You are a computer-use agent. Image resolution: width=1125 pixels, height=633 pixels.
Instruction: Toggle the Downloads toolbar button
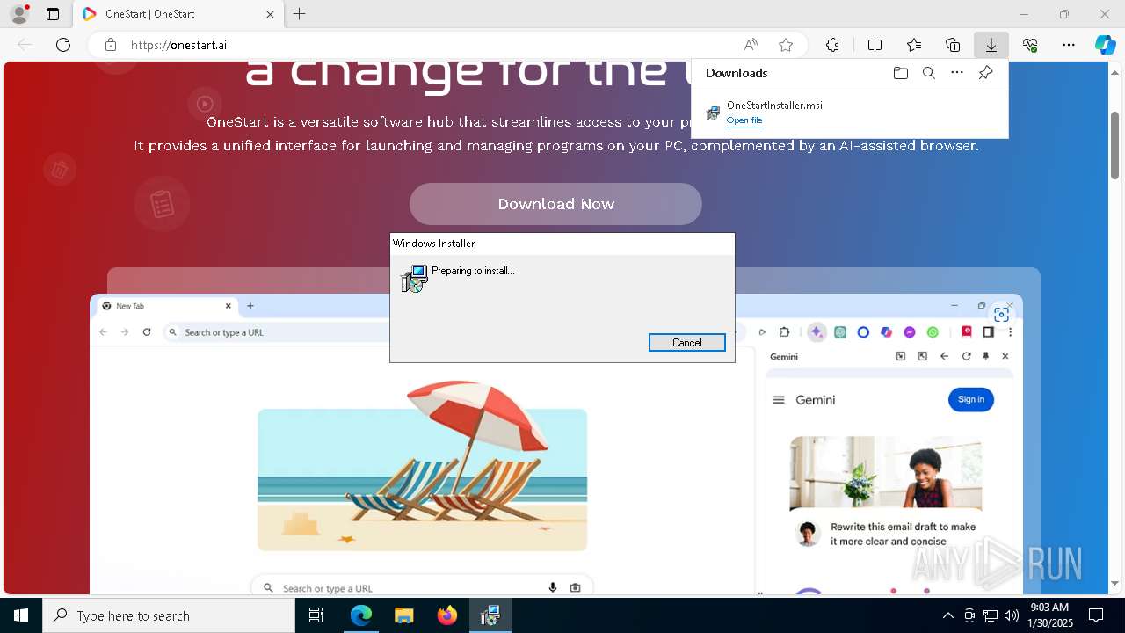point(991,45)
